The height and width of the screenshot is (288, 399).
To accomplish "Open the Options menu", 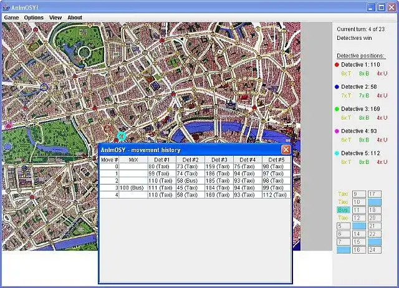I will [x=34, y=17].
